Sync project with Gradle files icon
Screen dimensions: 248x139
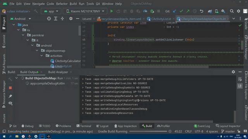pos(210,11)
